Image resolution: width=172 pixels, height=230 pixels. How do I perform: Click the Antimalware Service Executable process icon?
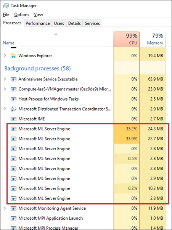[x=13, y=79]
